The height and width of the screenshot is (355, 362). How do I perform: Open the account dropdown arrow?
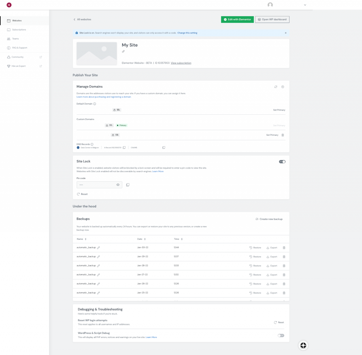[x=305, y=5]
